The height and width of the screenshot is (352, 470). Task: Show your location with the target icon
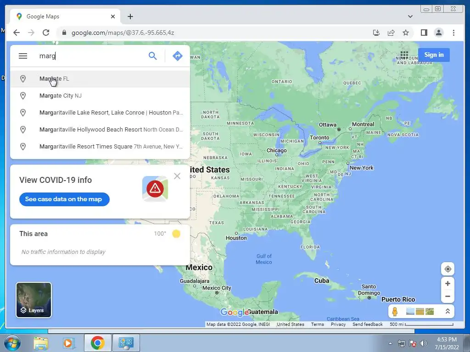click(448, 269)
